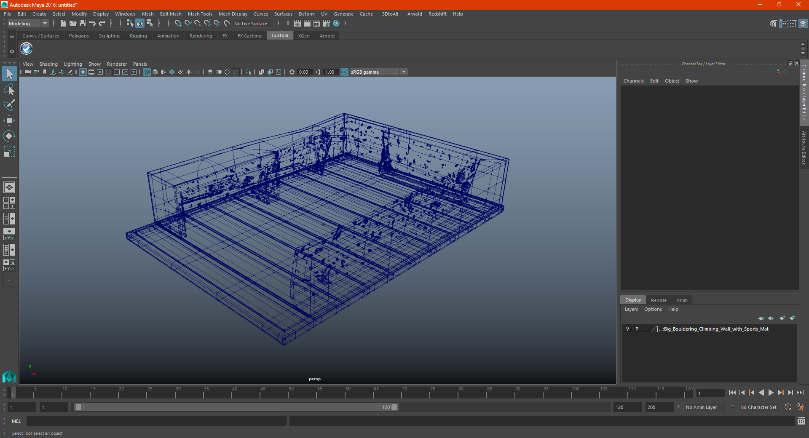Screen dimensions: 809x438
Task: Open animation preferences running-man icon
Action: coord(800,407)
